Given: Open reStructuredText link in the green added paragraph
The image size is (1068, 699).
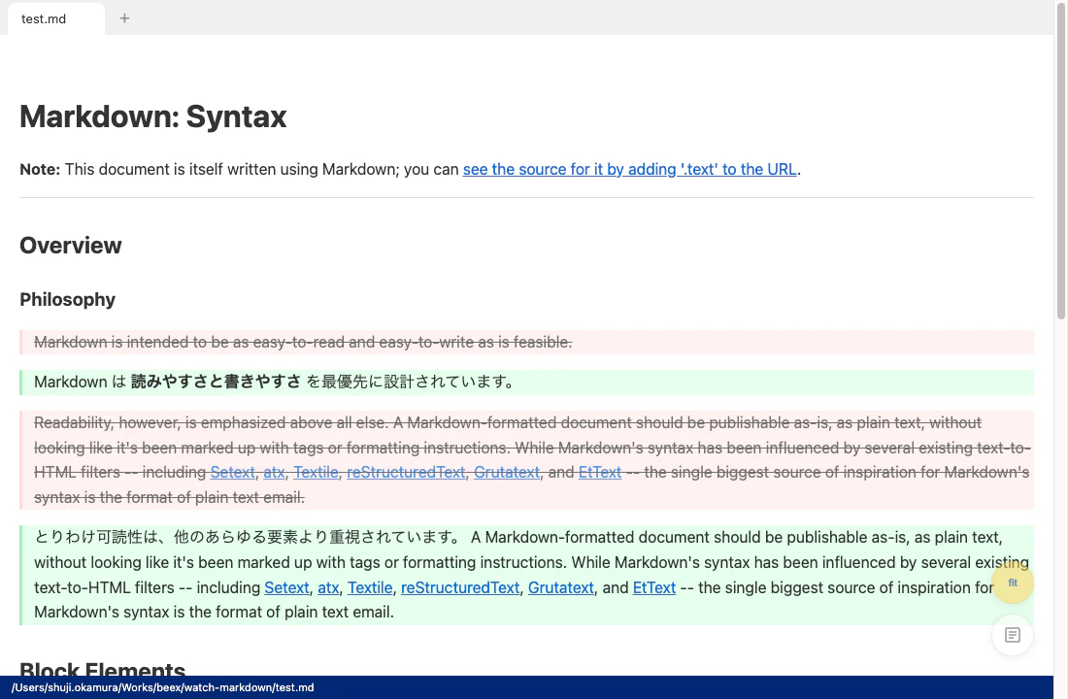Looking at the screenshot, I should click(460, 587).
